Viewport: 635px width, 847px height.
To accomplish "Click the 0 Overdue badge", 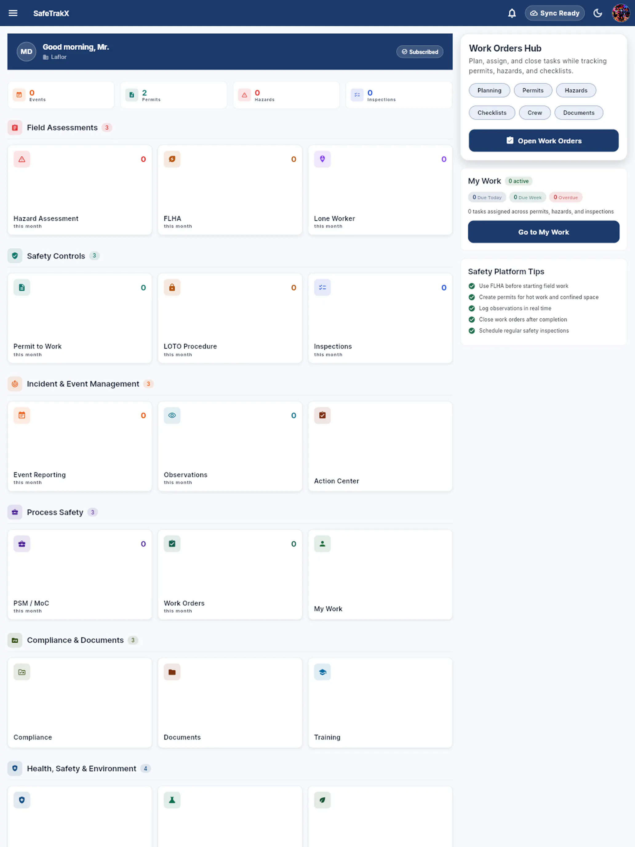I will (x=565, y=198).
